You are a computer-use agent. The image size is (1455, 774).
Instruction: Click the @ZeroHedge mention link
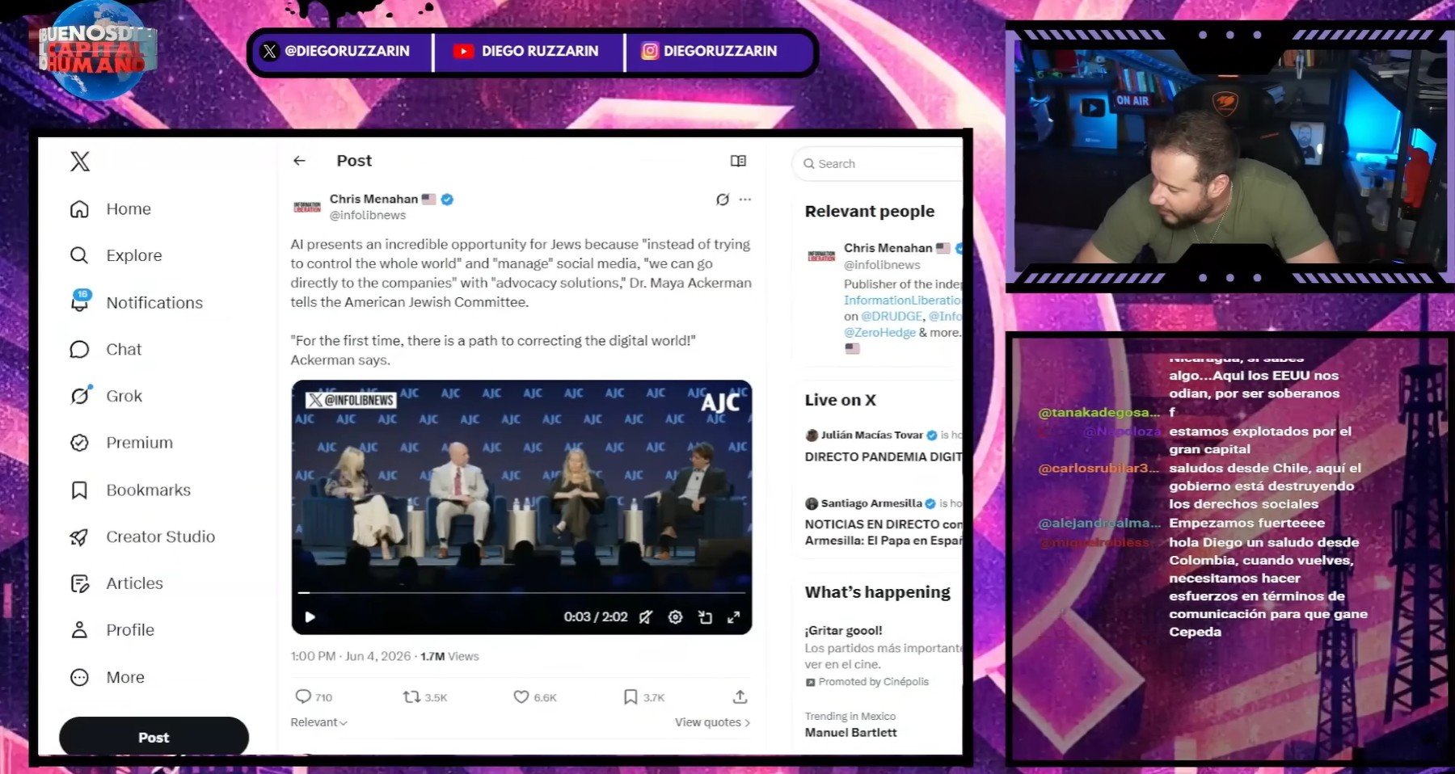pyautogui.click(x=879, y=332)
